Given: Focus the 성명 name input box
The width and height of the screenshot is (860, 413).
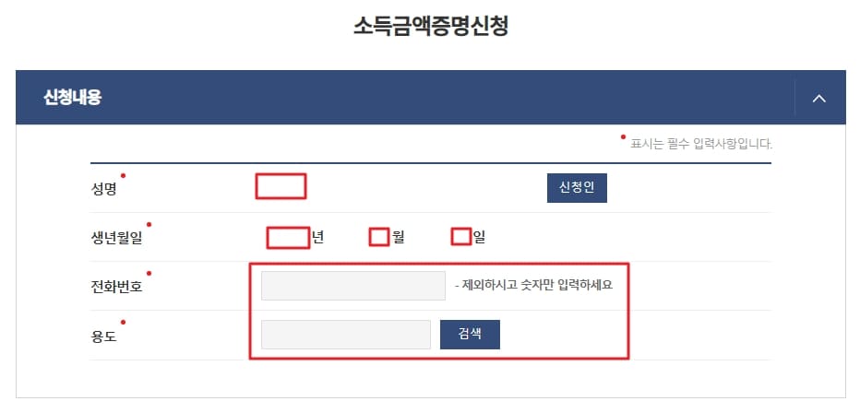Looking at the screenshot, I should (281, 186).
